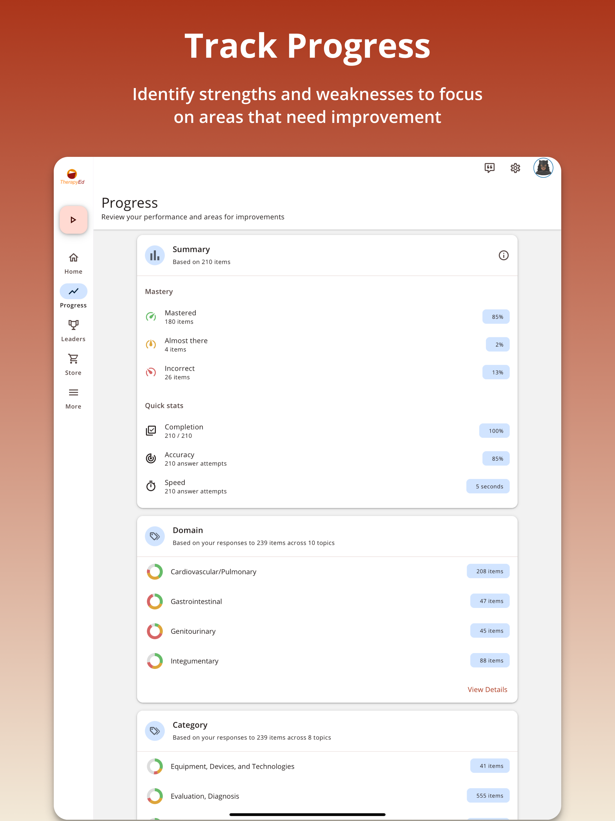The image size is (615, 821).
Task: Click the TherapyEd logo
Action: tap(72, 177)
